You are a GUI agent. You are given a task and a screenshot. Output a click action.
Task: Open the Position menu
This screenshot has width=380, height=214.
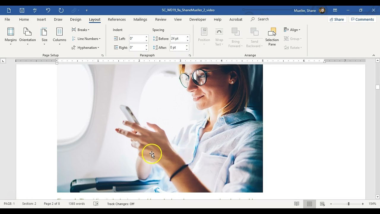204,37
